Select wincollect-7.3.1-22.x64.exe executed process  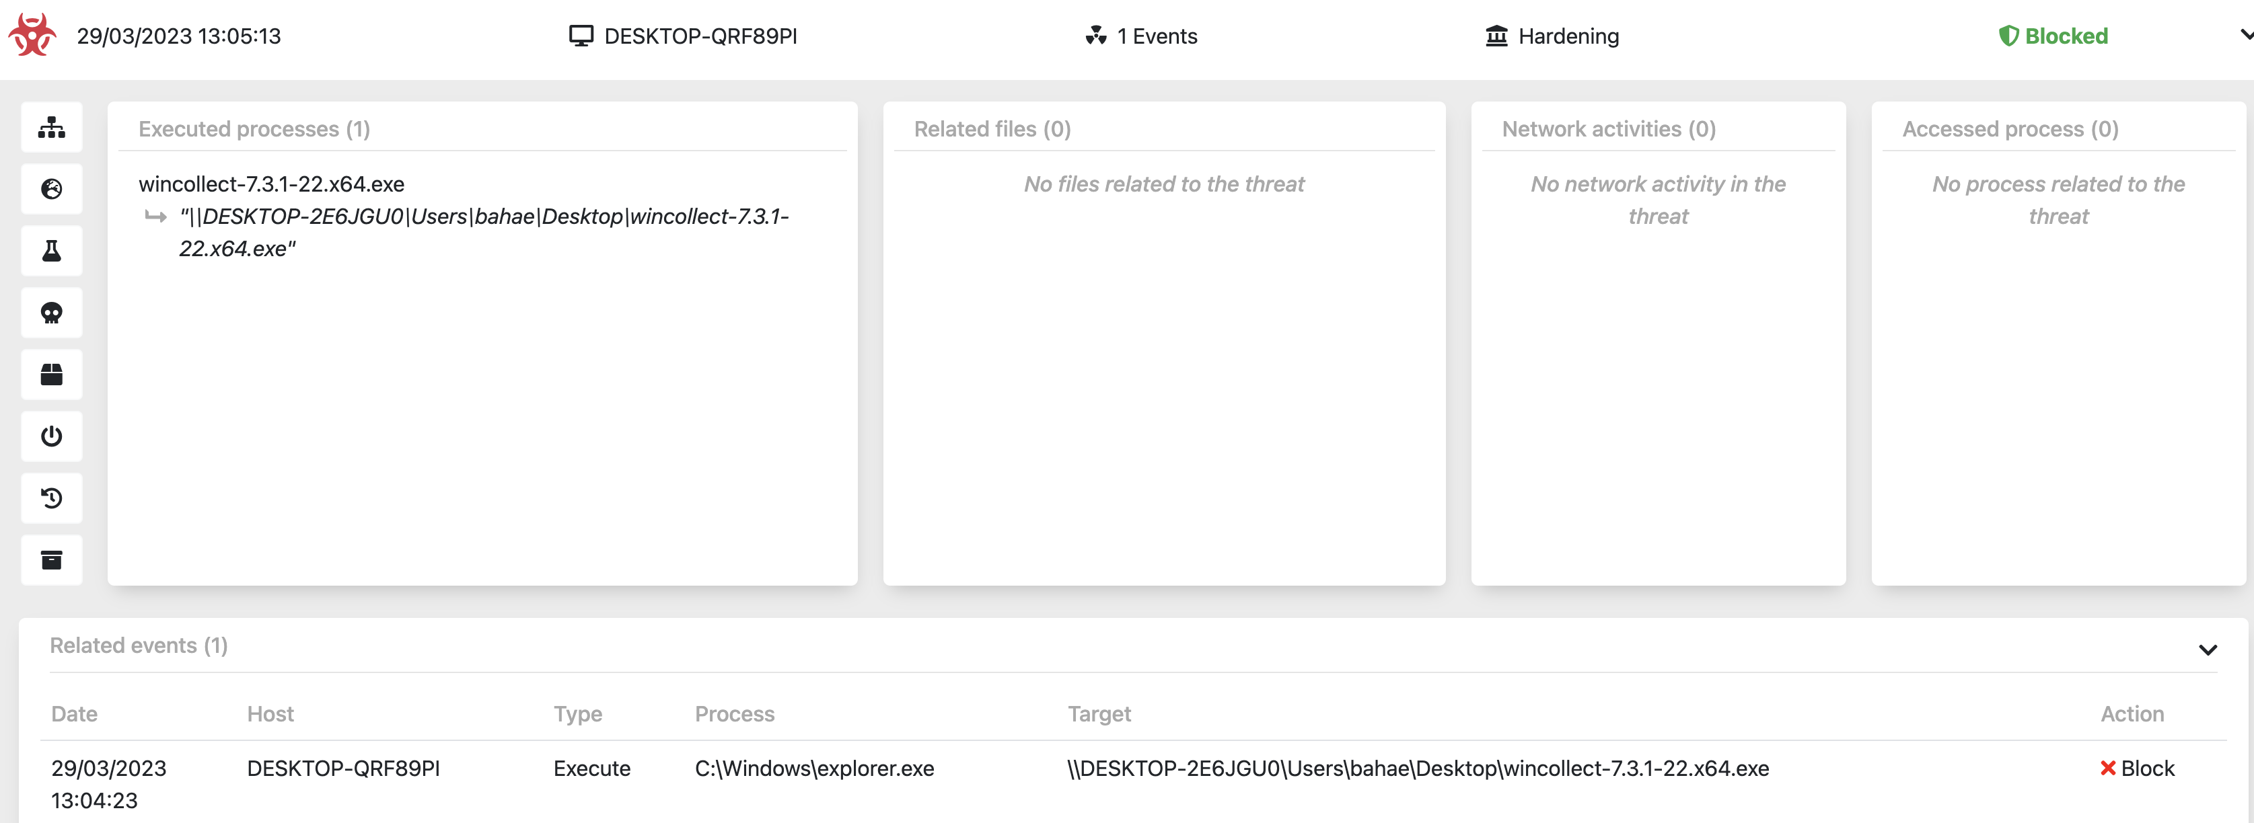(x=271, y=184)
